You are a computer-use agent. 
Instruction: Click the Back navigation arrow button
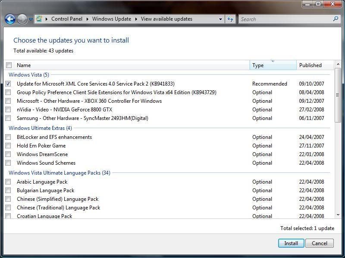tap(10, 19)
